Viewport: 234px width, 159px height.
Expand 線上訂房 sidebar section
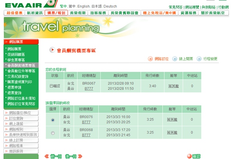(x=21, y=140)
